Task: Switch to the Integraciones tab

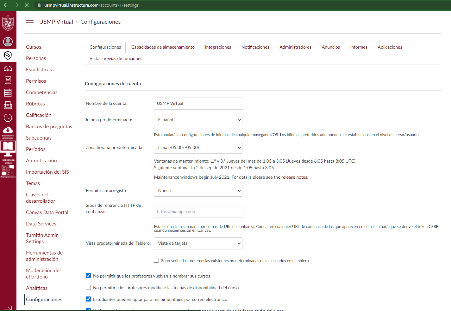Action: (x=218, y=47)
